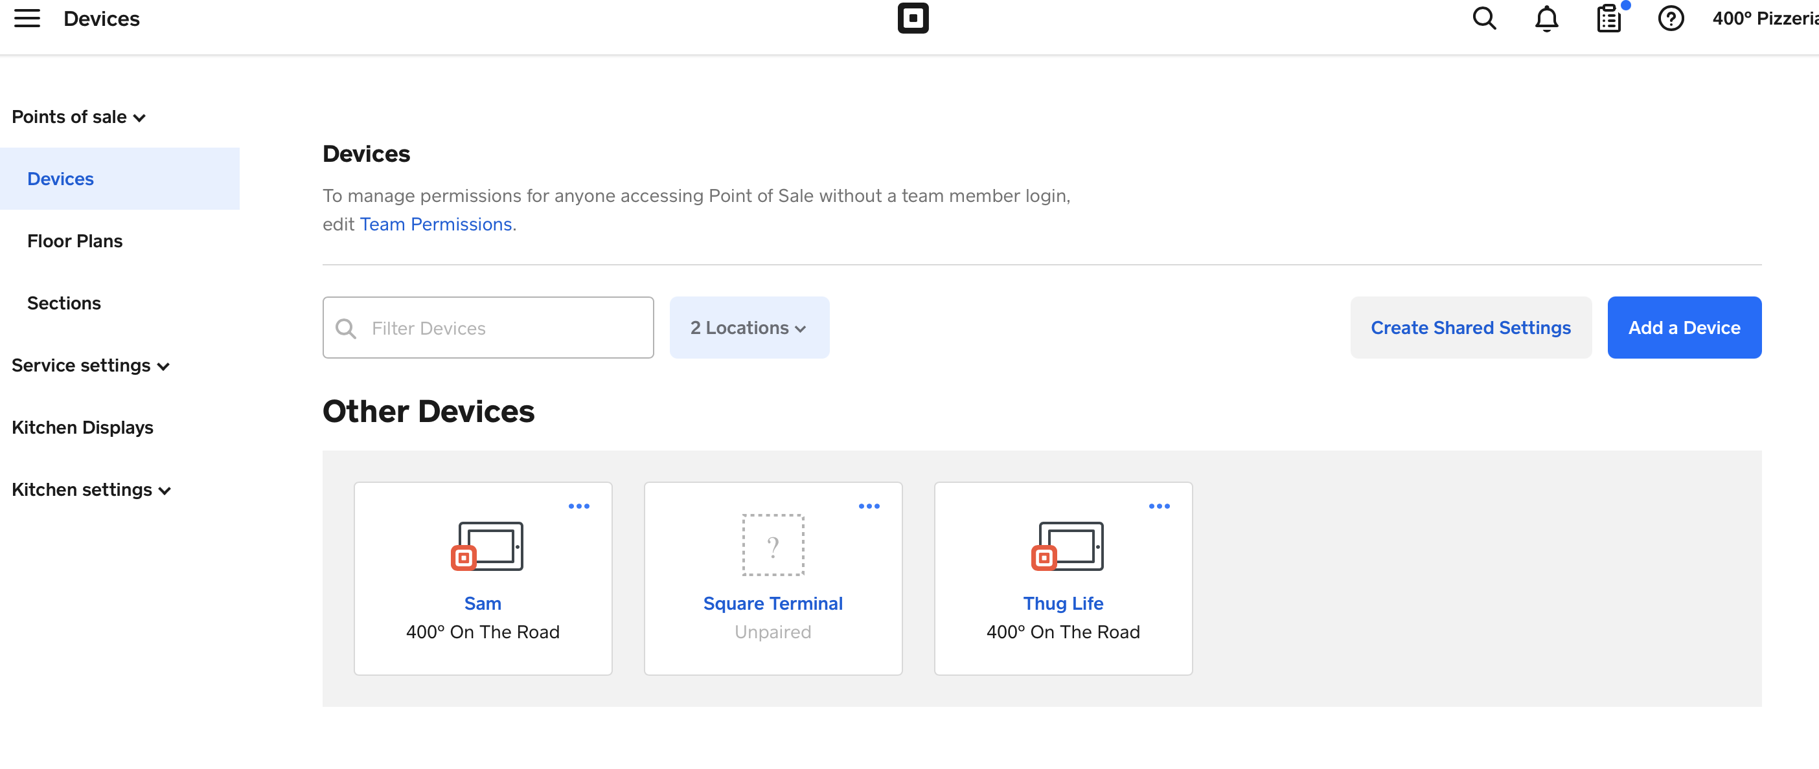The image size is (1819, 769).
Task: Expand the Kitchen settings section
Action: (91, 489)
